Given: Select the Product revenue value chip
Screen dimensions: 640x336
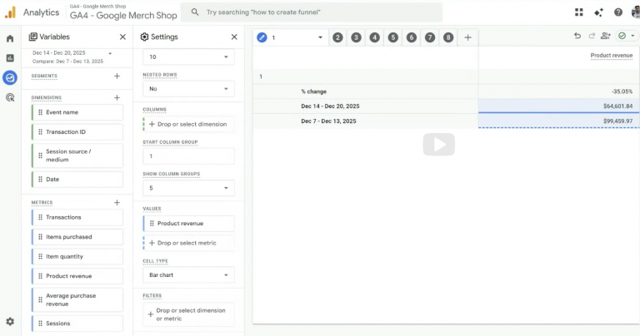Looking at the screenshot, I should (188, 223).
